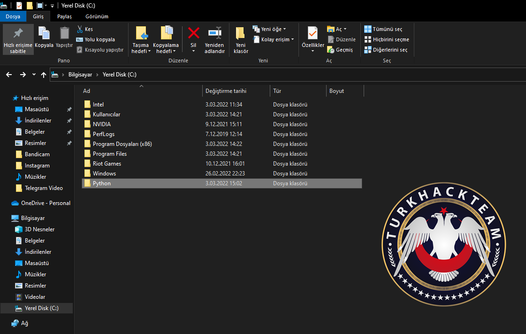Screen dimensions: 526x334
Task: Go forward with the forward arrow
Action: click(23, 75)
